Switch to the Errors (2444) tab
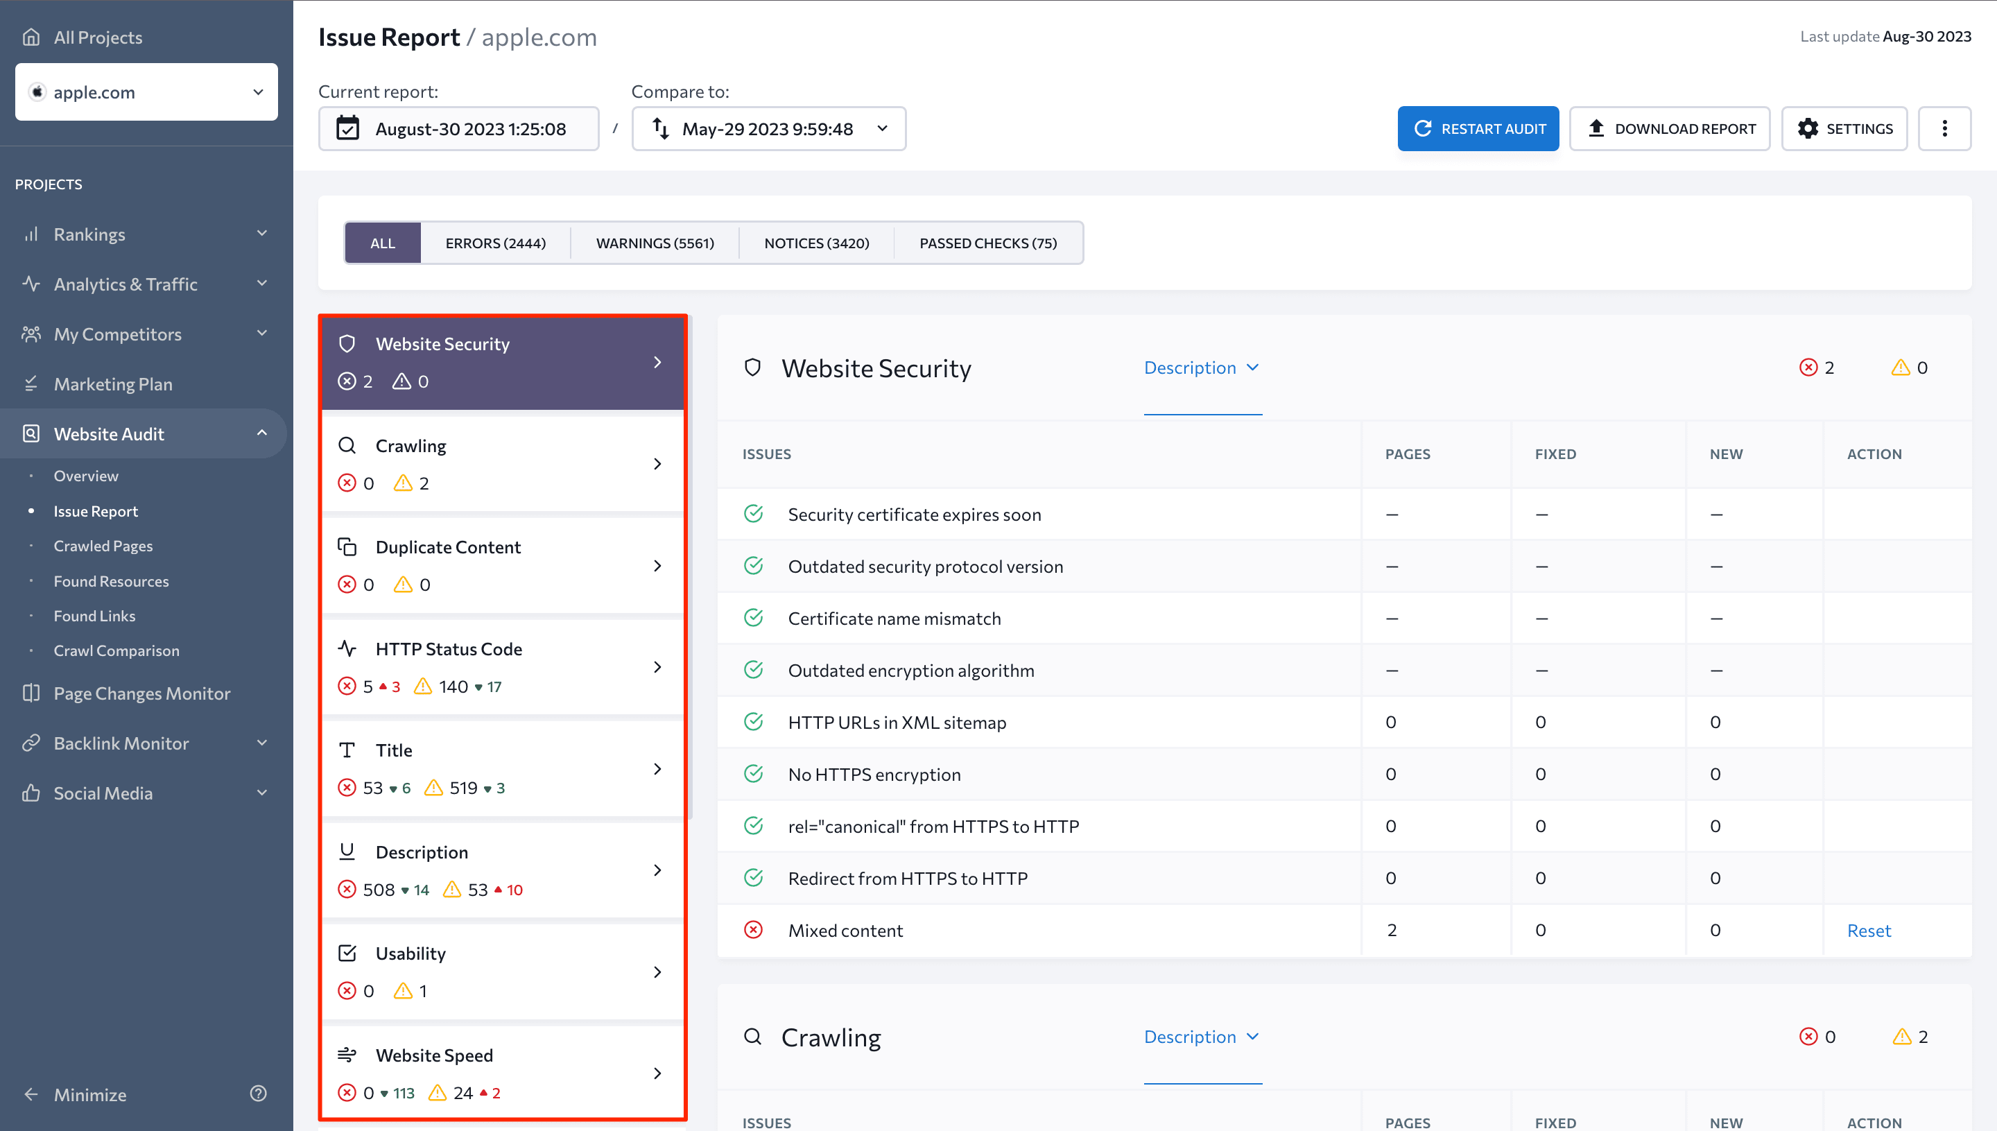Screen dimensions: 1997x1131 pos(496,243)
